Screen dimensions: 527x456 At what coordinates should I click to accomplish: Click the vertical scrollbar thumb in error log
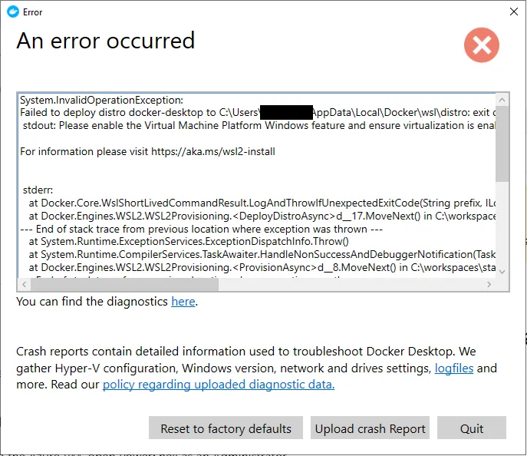[502, 142]
